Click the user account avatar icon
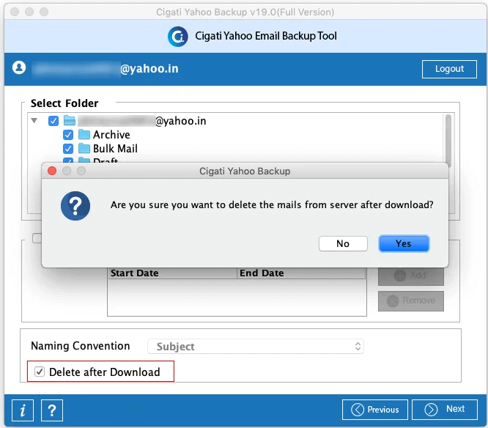 click(x=19, y=67)
